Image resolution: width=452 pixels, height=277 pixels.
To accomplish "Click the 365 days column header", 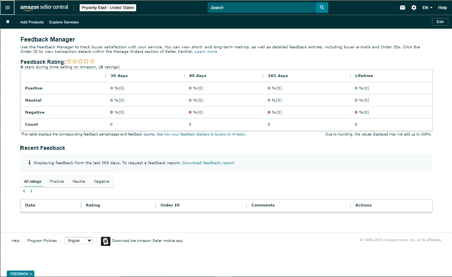I will tap(278, 76).
